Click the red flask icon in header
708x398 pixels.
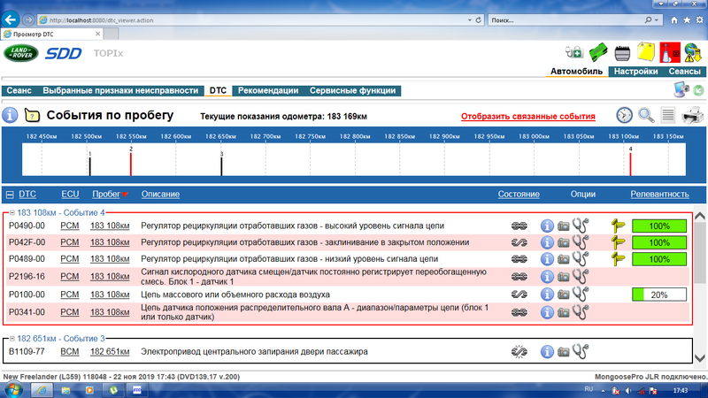click(670, 52)
